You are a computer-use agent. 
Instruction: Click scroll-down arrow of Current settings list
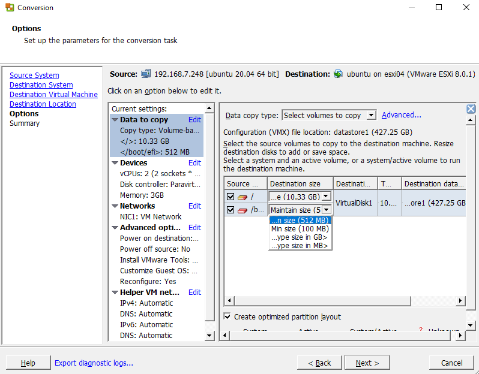coord(209,336)
